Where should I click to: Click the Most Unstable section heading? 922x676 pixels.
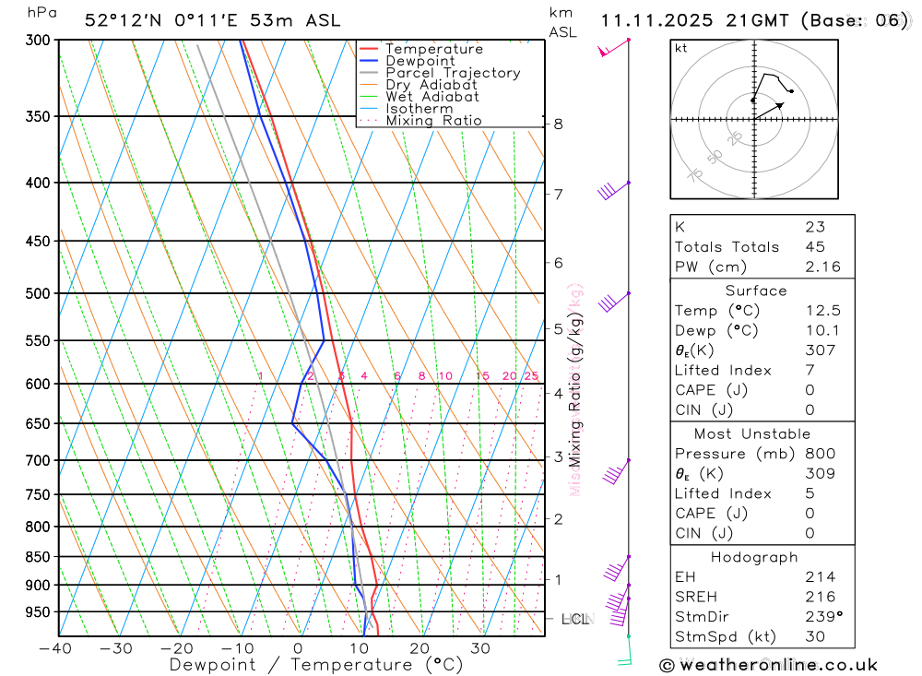(752, 434)
